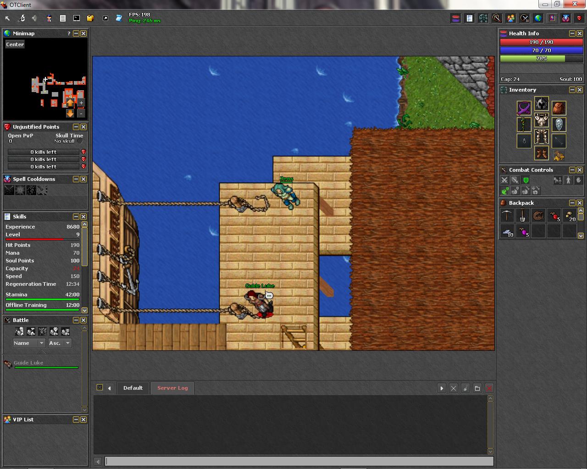The height and width of the screenshot is (469, 587).
Task: Select green dove PvP mode
Action: [x=504, y=191]
